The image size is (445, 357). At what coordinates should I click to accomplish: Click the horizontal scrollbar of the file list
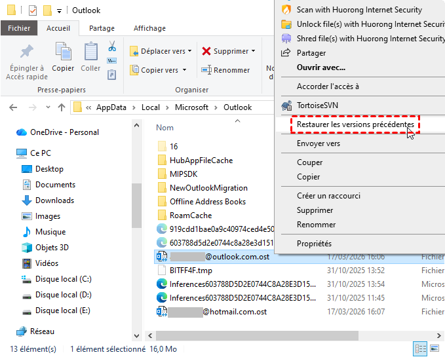coord(257,336)
